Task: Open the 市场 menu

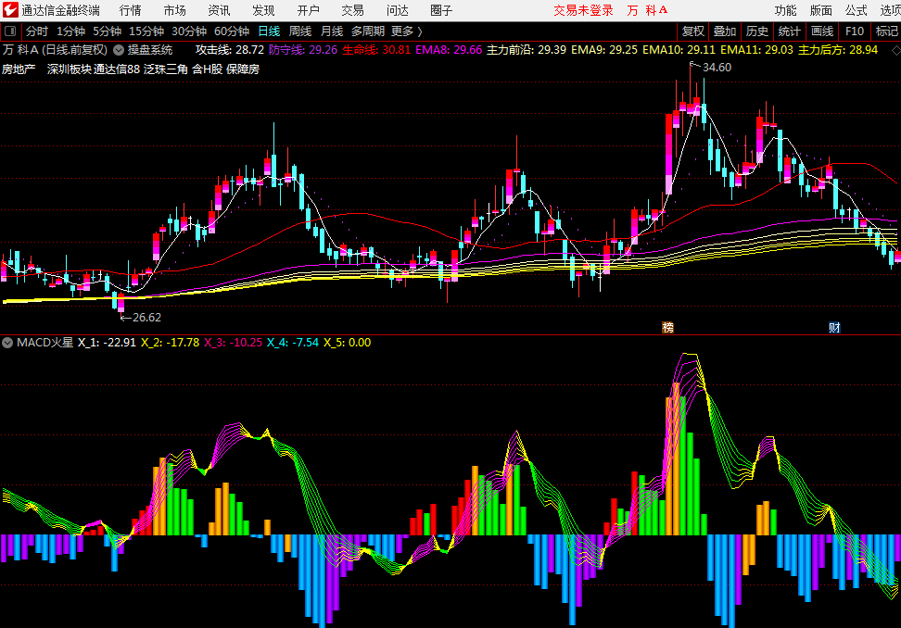Action: (x=174, y=10)
